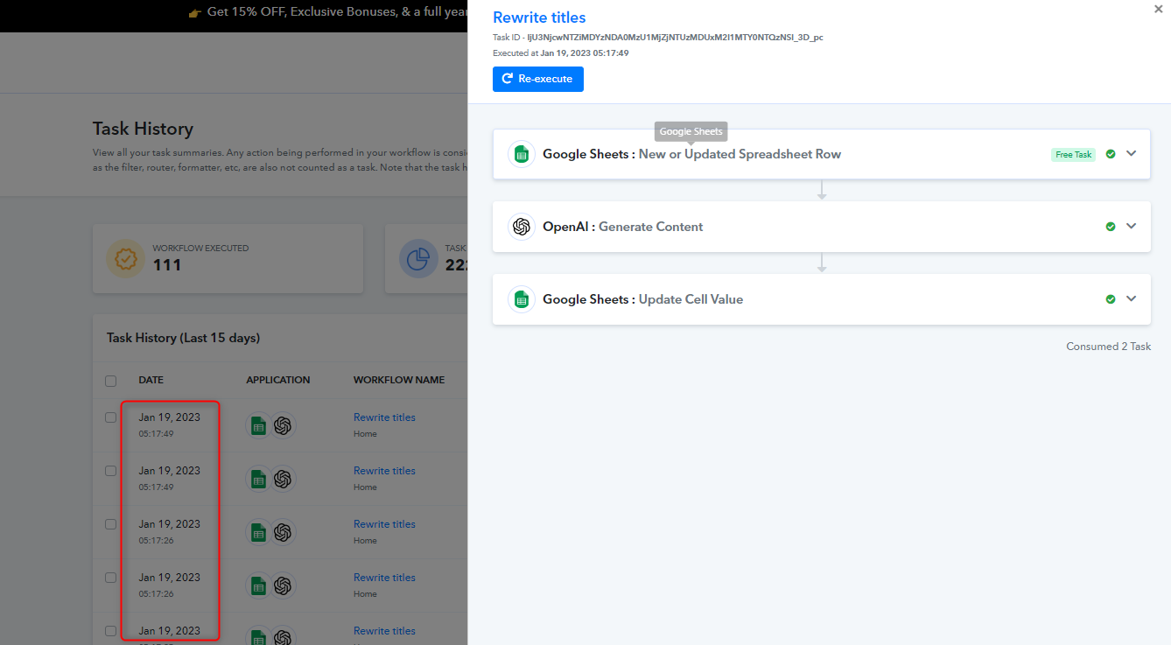Open Rewrite titles link in bottom fifth row
Image resolution: width=1171 pixels, height=645 pixels.
pos(384,631)
